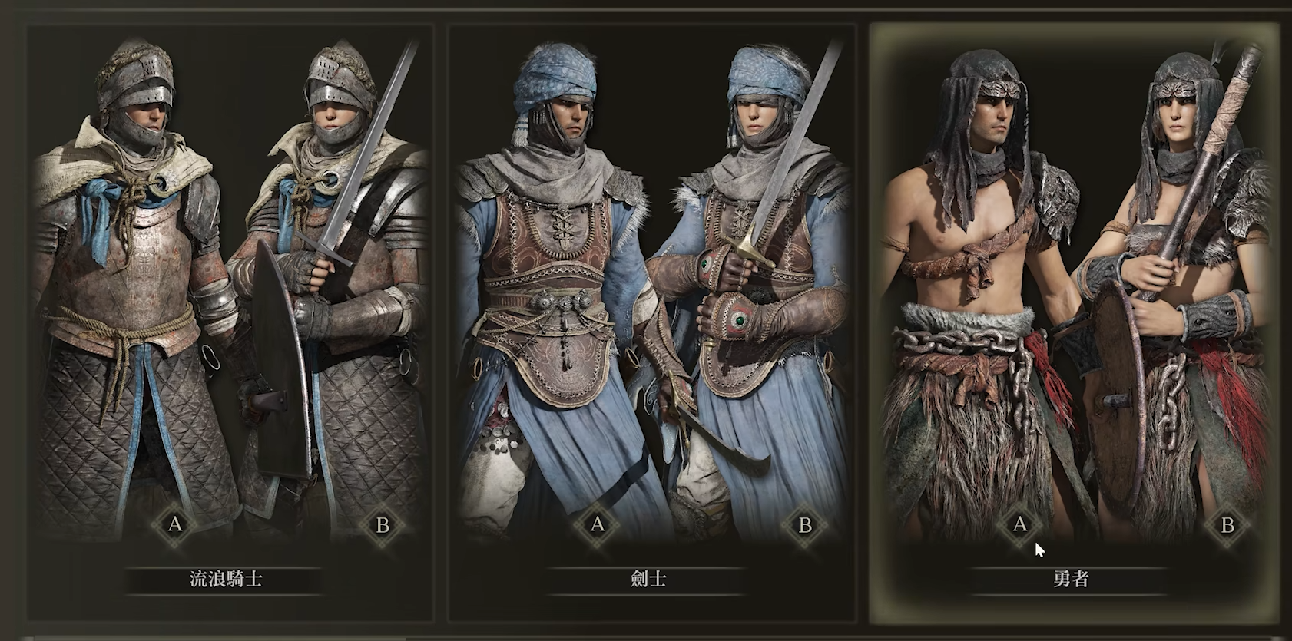Viewport: 1292px width, 641px height.
Task: Click the 劍士 class name label
Action: point(648,580)
